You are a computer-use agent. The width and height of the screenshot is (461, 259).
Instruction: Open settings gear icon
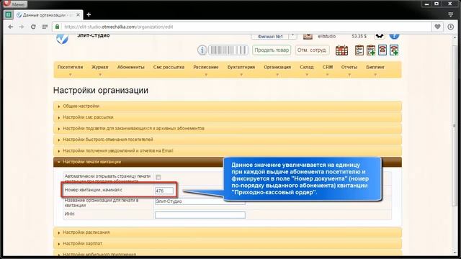[380, 37]
